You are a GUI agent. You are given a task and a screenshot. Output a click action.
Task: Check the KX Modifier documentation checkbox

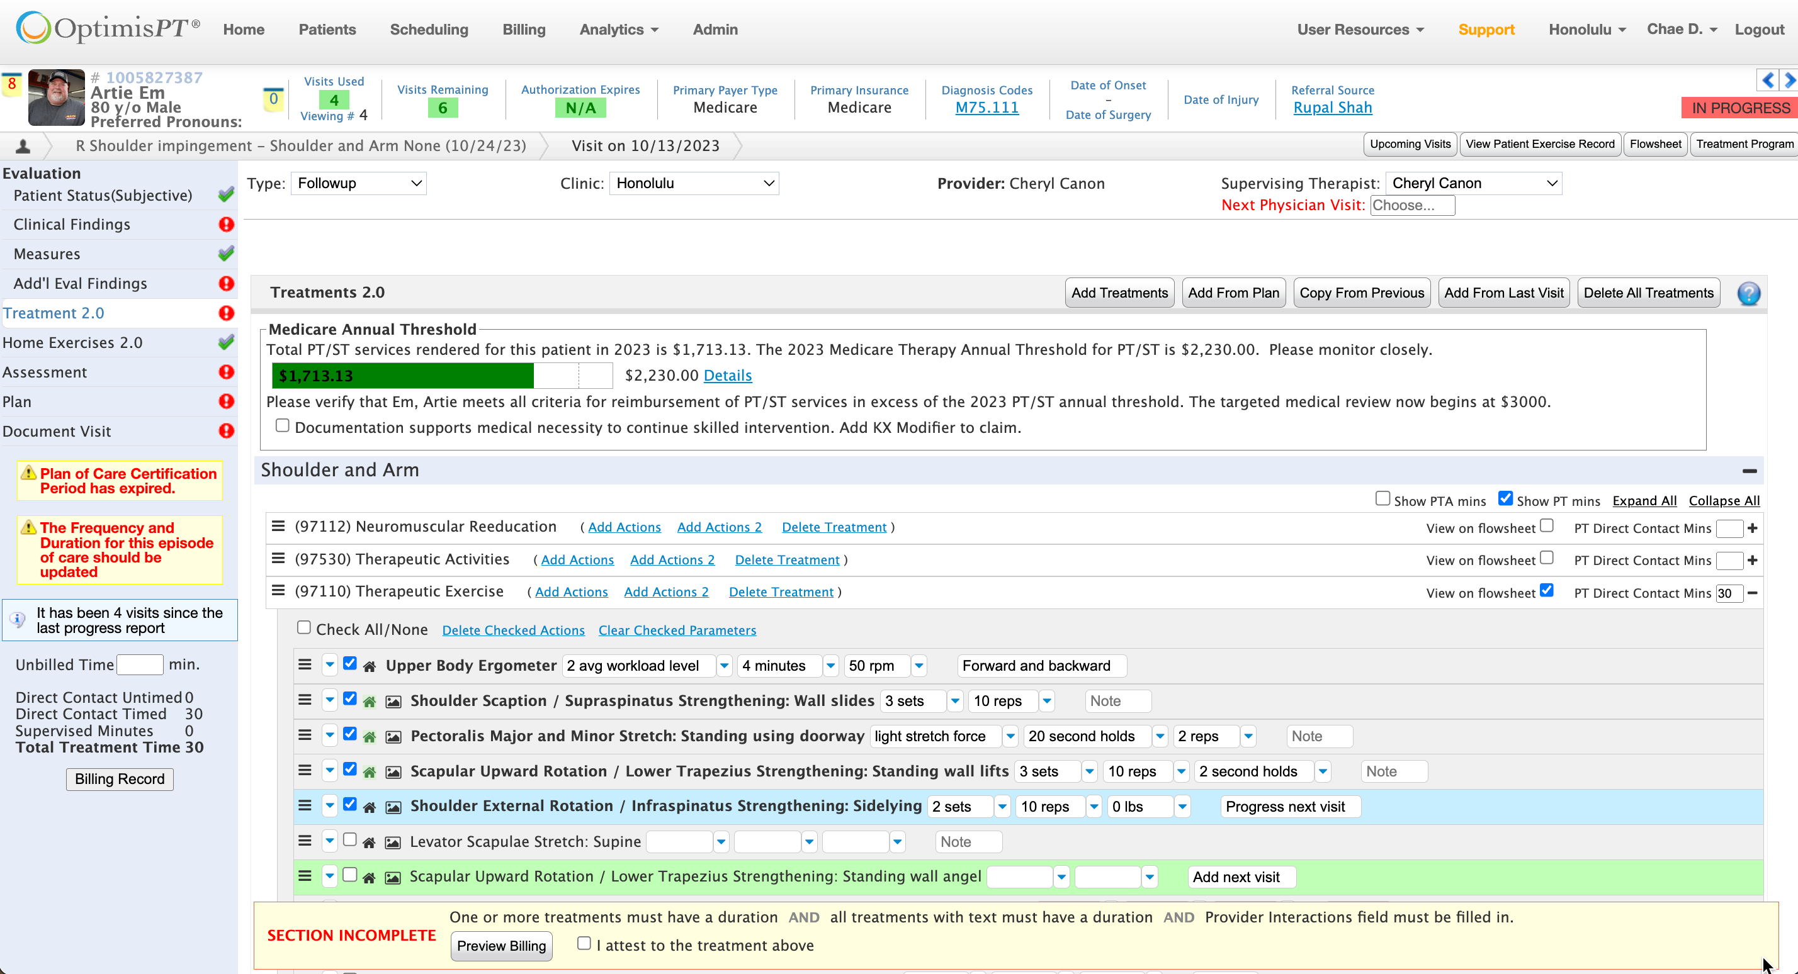282,425
